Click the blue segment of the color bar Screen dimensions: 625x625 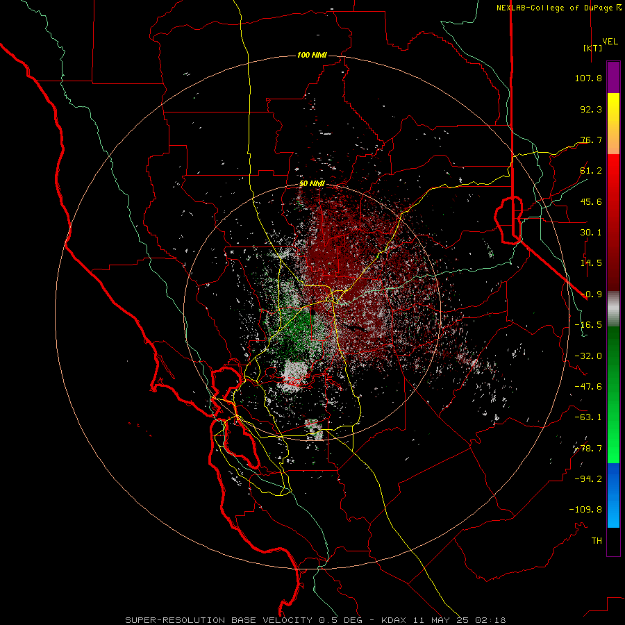[613, 495]
